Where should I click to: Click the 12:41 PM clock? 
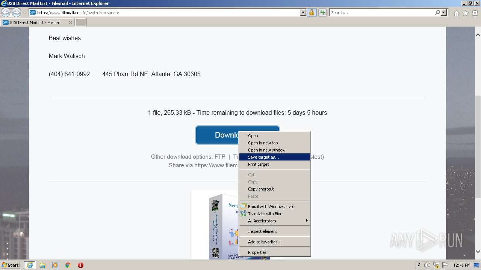pos(462,265)
